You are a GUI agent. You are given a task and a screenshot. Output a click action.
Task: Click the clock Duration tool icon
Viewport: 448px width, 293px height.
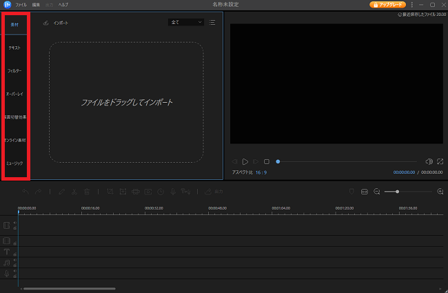pos(161,192)
